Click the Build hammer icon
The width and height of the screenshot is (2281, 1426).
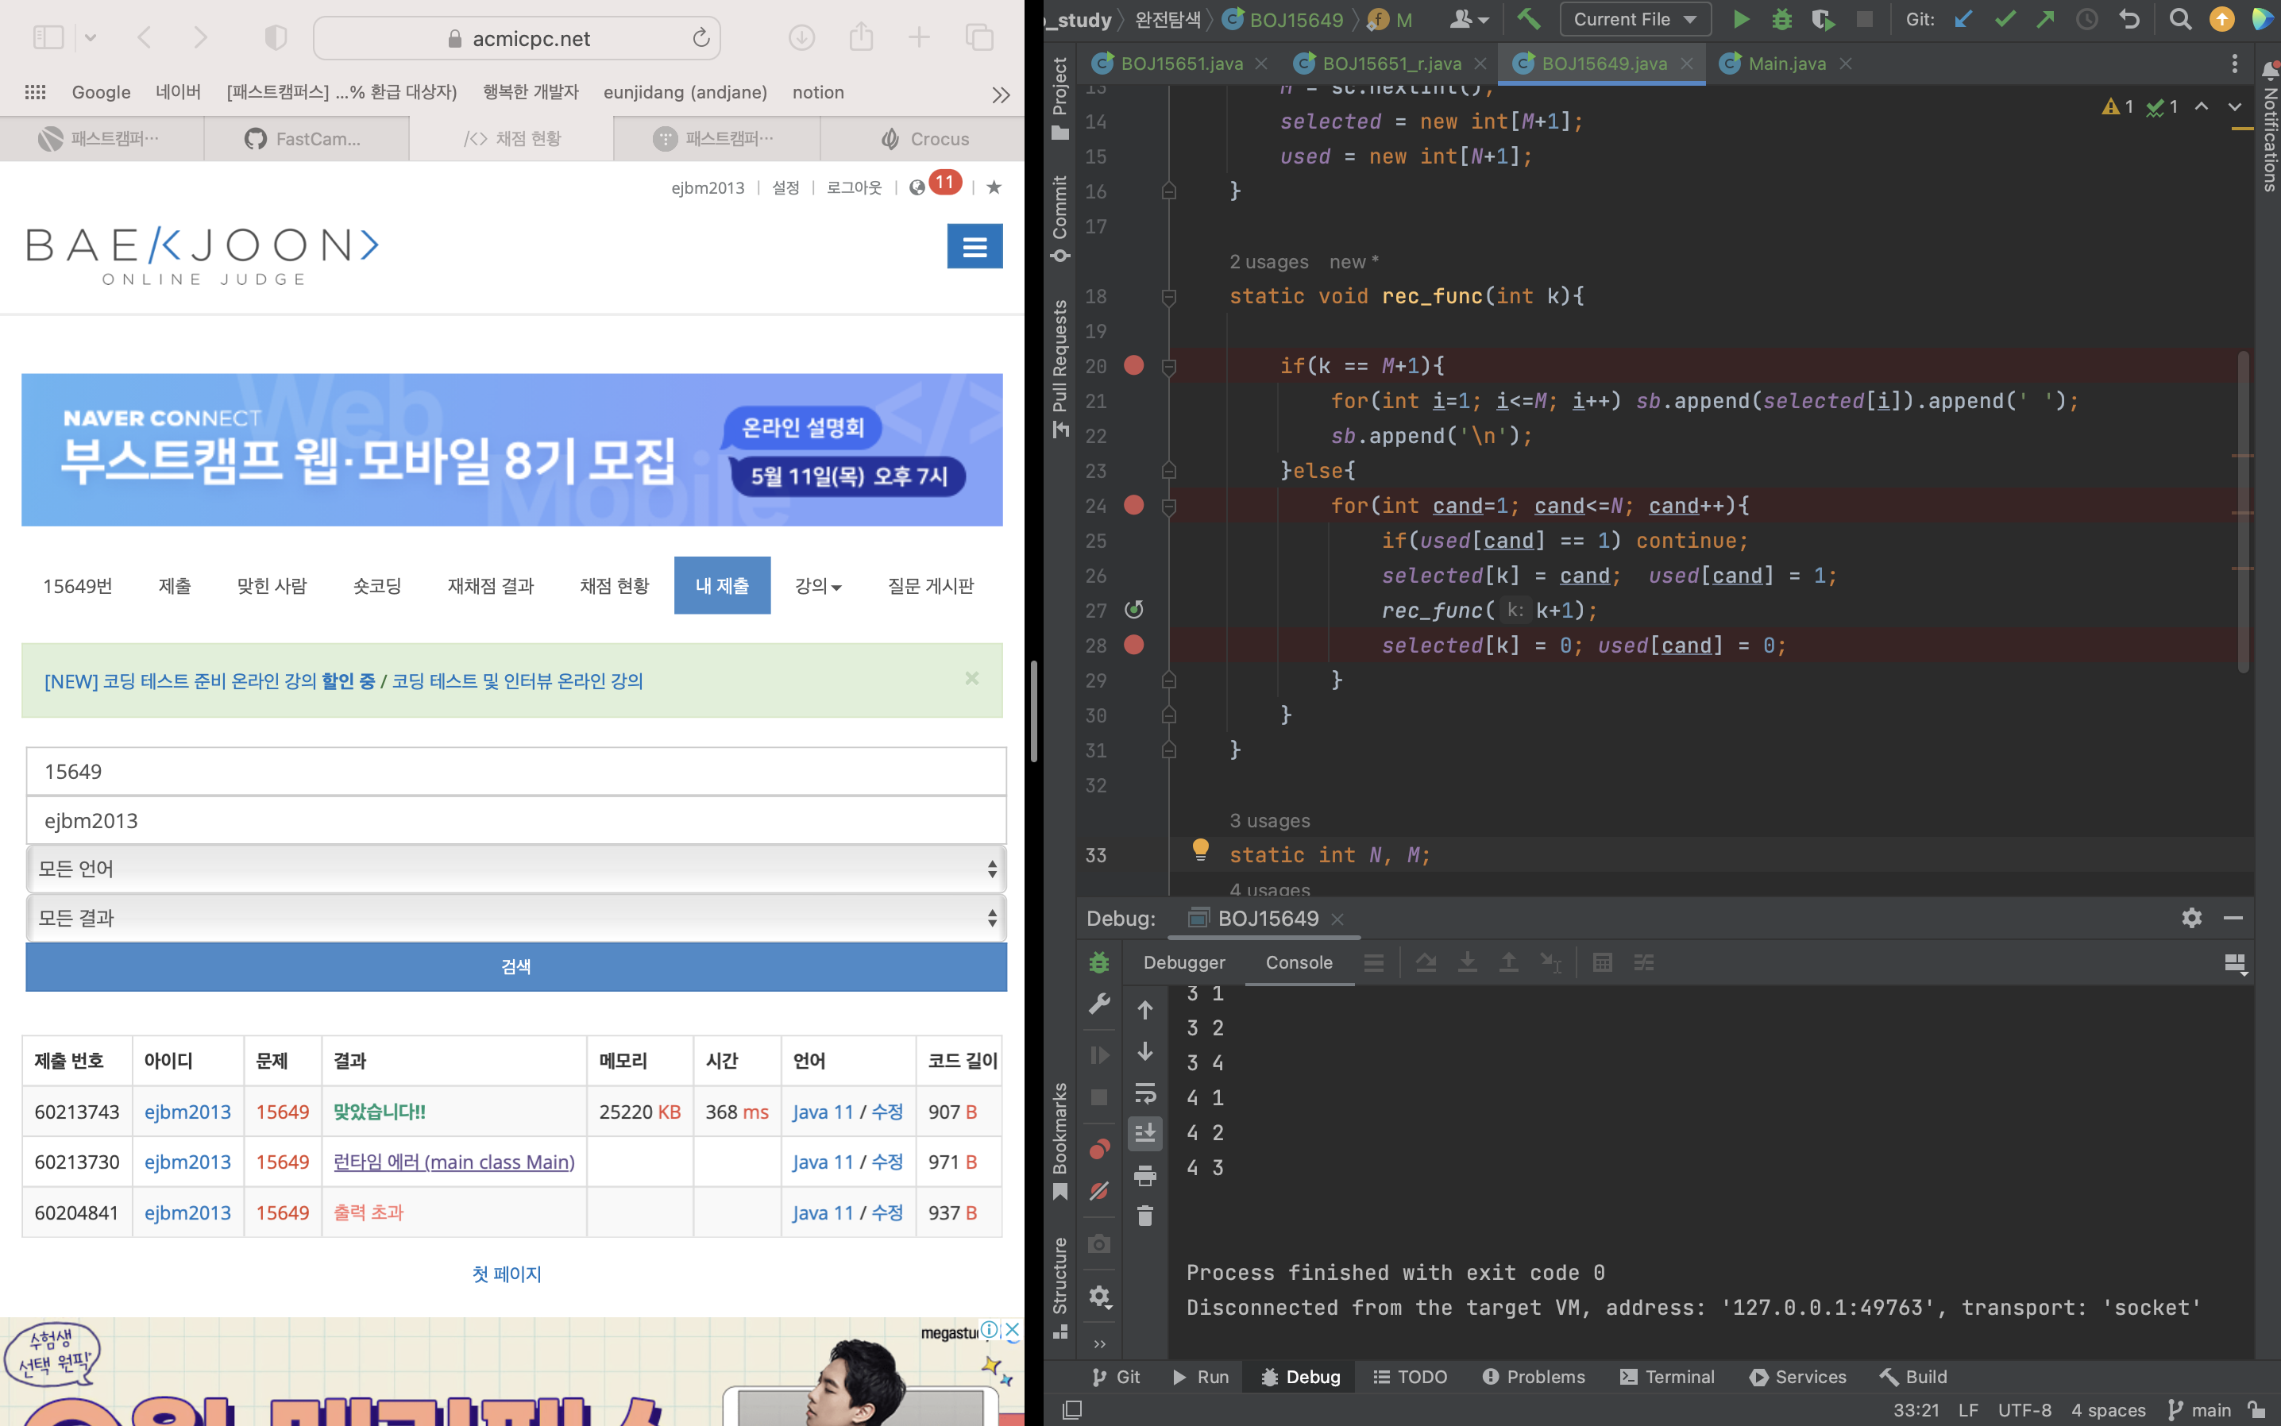pos(1528,20)
